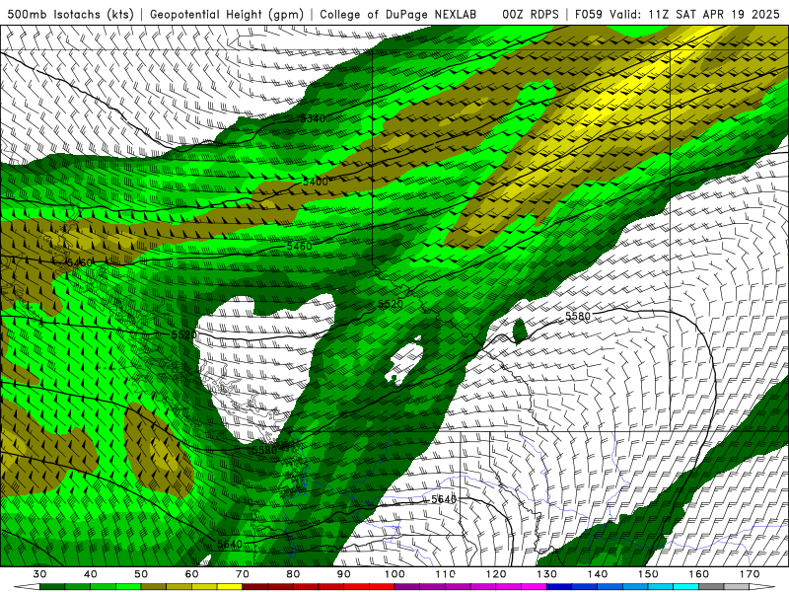Screen dimensions: 789x592
Task: Click the colorbar value 160
Action: (699, 574)
